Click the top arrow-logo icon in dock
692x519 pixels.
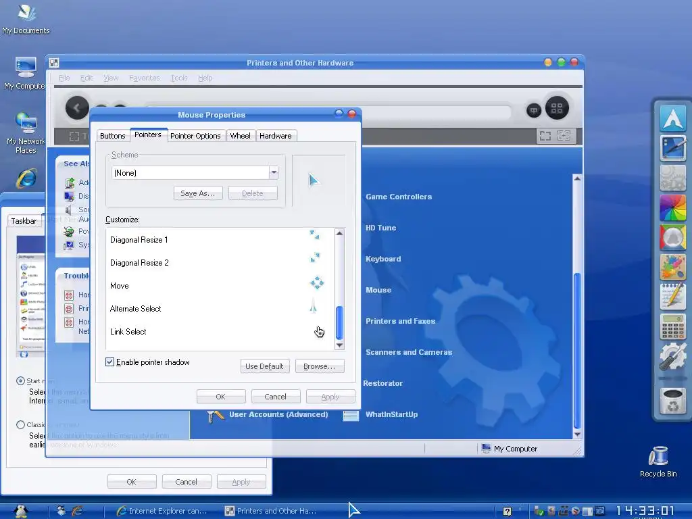[672, 118]
